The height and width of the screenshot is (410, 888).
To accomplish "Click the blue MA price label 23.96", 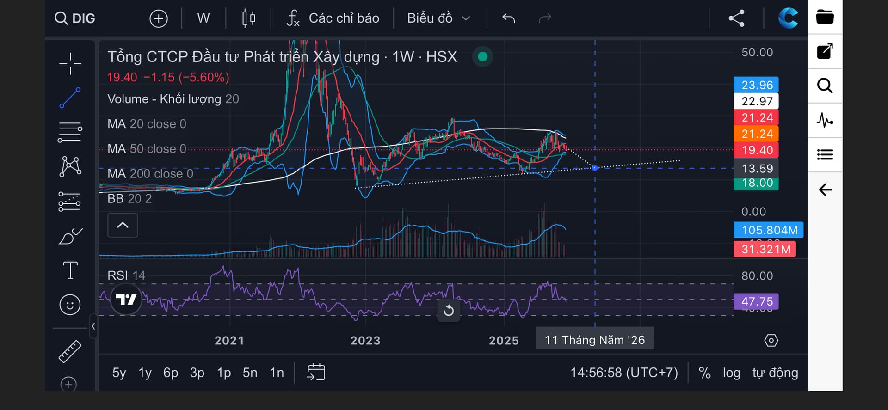I will 756,85.
